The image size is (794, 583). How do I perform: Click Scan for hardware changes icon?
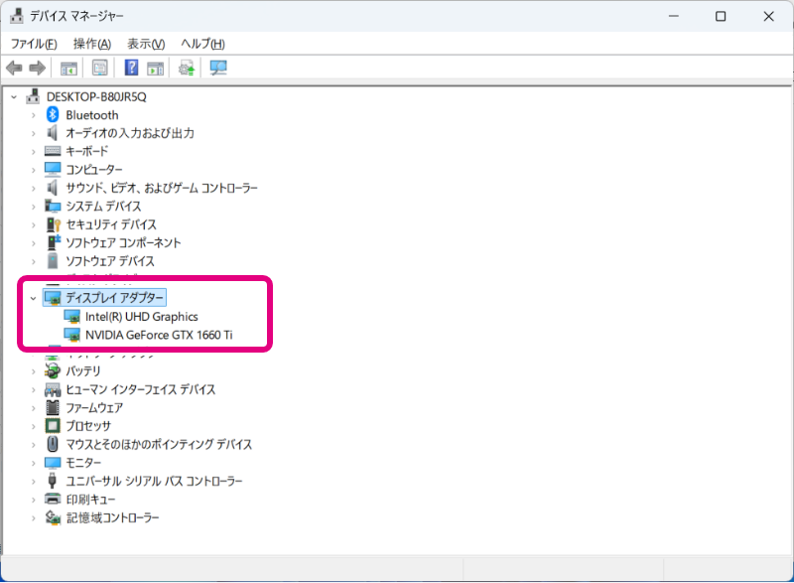(217, 68)
